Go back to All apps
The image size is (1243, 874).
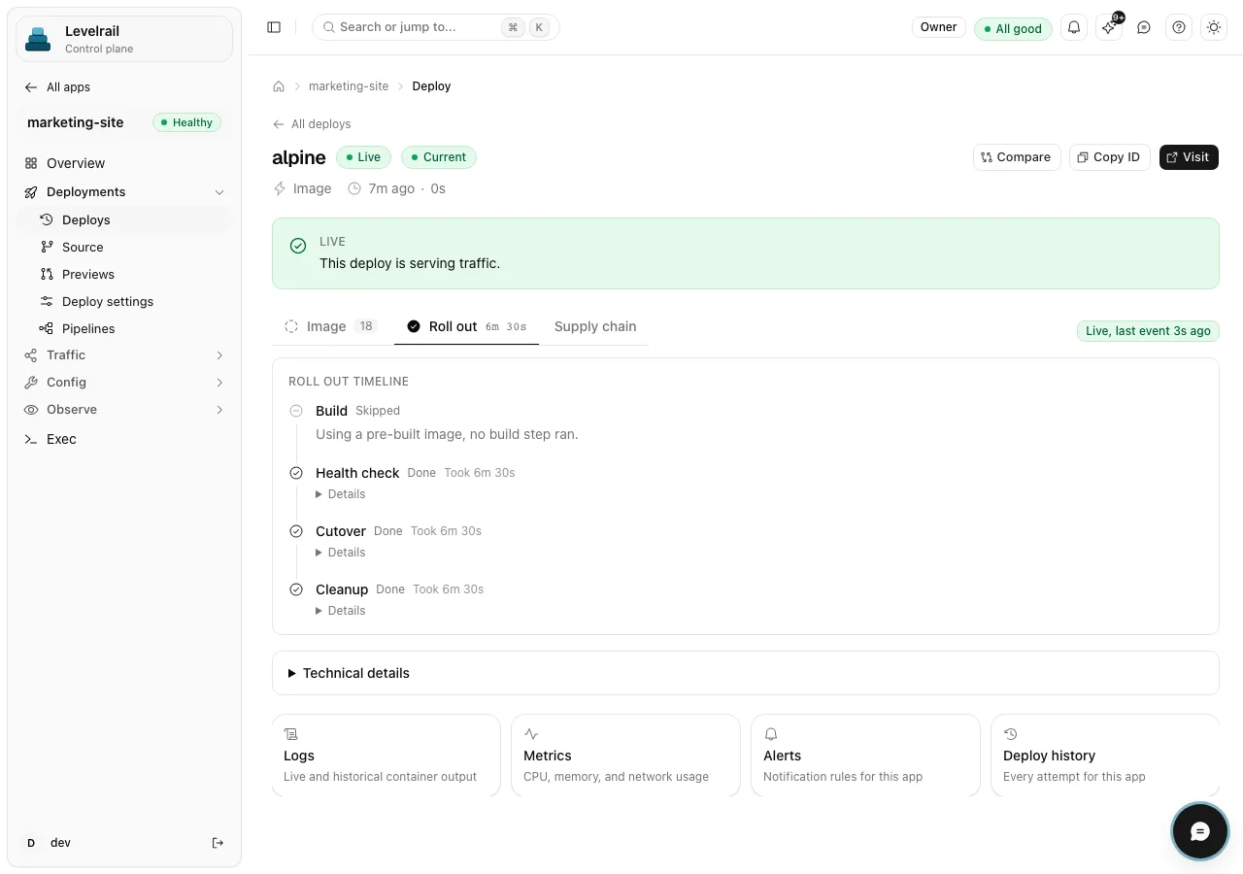point(57,87)
